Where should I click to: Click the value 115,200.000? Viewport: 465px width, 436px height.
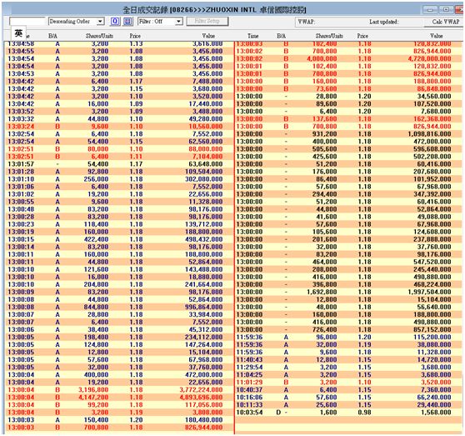pyautogui.click(x=432, y=338)
